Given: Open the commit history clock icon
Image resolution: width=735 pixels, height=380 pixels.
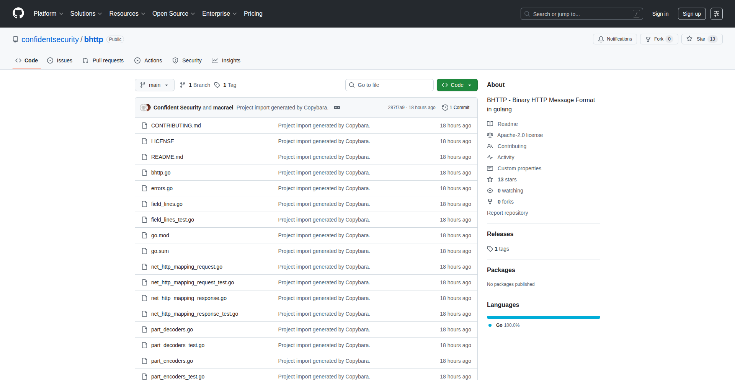Looking at the screenshot, I should pyautogui.click(x=445, y=108).
